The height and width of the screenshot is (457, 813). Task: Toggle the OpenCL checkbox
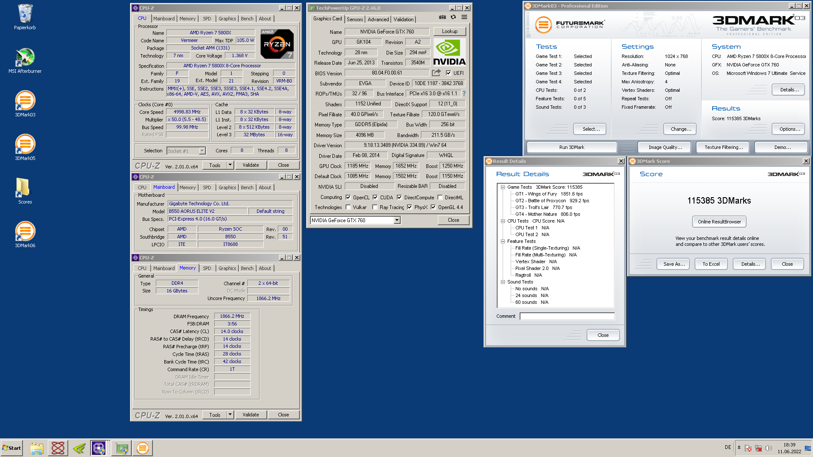click(x=348, y=197)
